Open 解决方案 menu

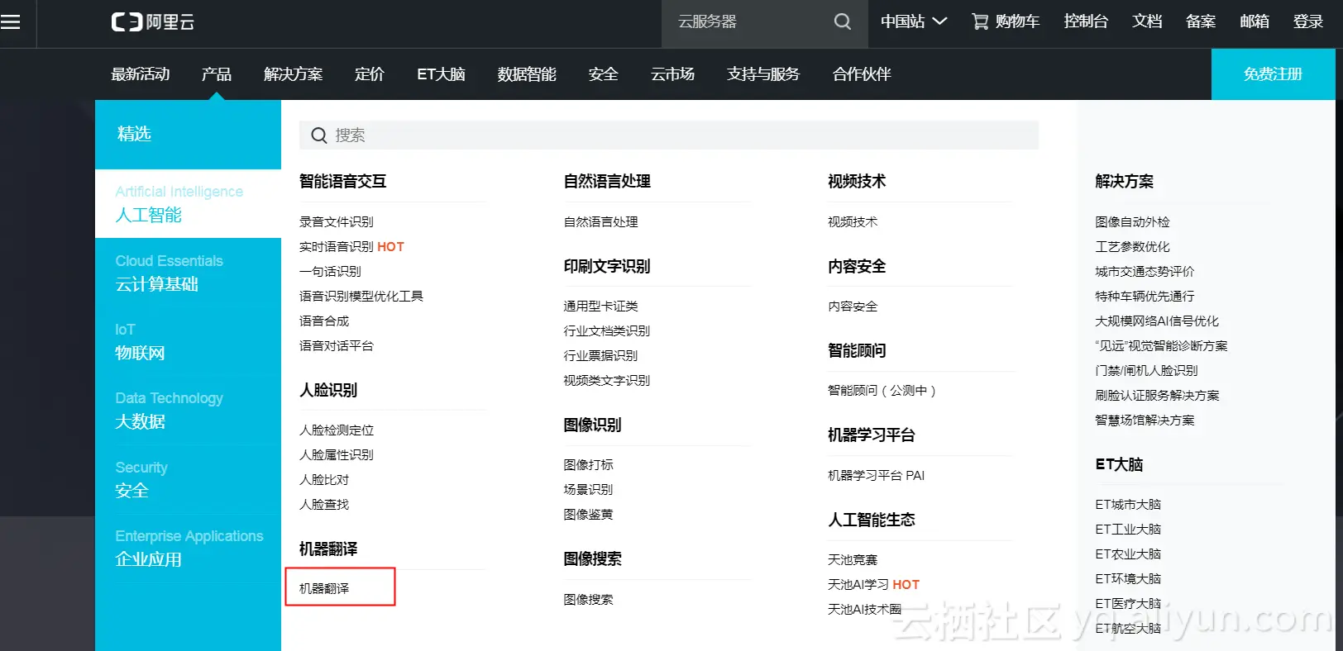coord(293,74)
